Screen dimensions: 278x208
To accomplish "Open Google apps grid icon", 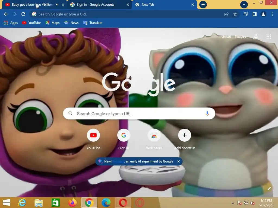I will click(x=269, y=37).
